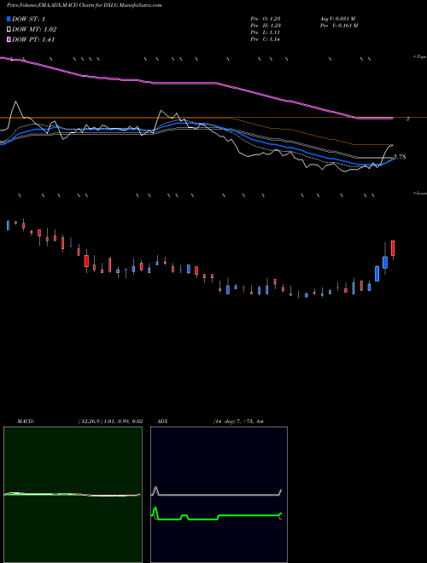The height and width of the screenshot is (563, 427).
Task: Click the 2.78 price label beside EMA lines
Action: (400, 157)
